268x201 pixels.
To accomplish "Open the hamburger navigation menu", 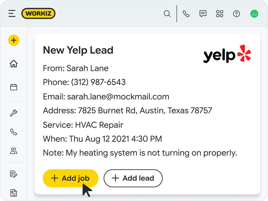I will tap(12, 13).
